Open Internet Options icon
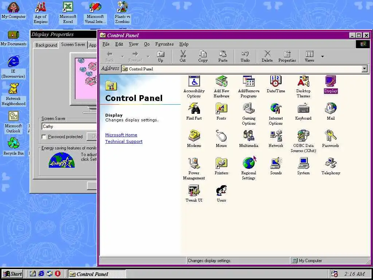373x280 pixels. (x=276, y=114)
